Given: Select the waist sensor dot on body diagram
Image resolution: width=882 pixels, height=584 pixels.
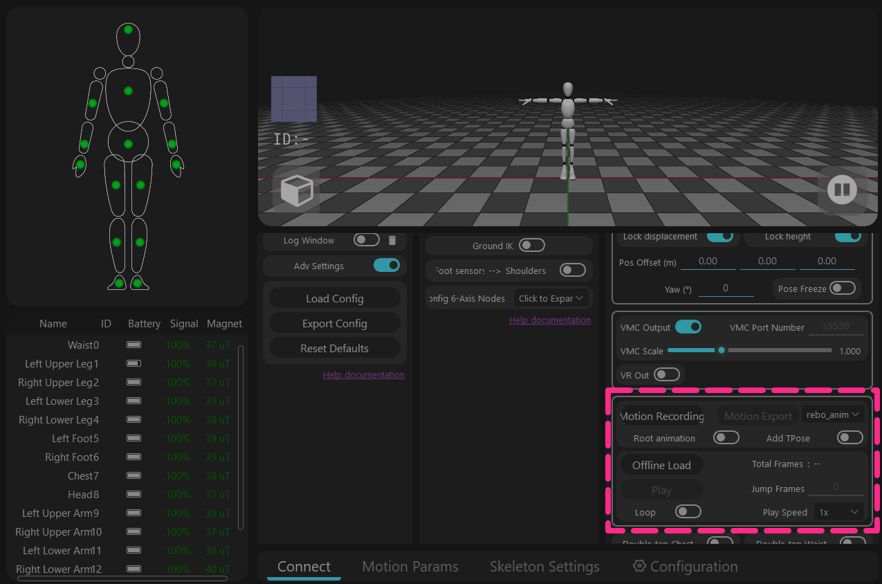Looking at the screenshot, I should tap(128, 144).
